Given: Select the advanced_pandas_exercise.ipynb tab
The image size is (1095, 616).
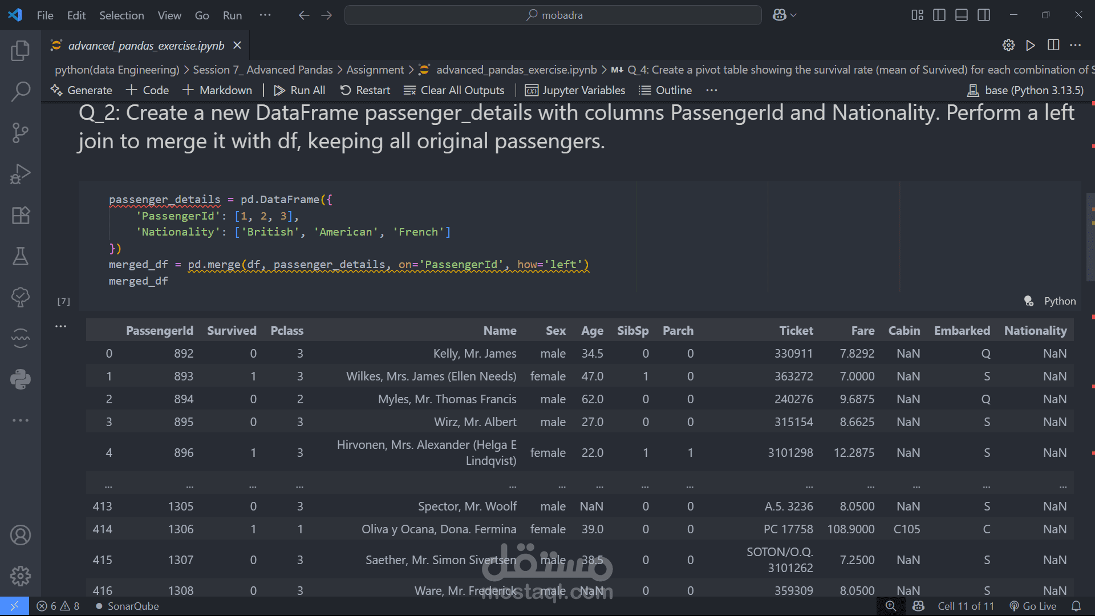Looking at the screenshot, I should [146, 46].
